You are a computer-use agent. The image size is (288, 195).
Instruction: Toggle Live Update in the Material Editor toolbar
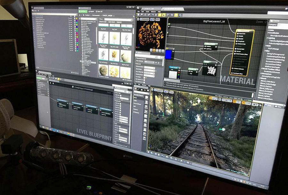coord(172,15)
